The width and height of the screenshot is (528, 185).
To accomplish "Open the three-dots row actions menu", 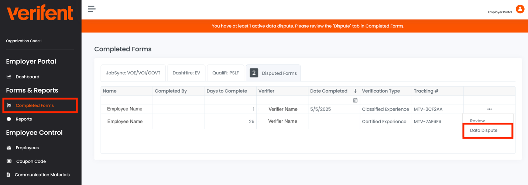I will point(489,109).
